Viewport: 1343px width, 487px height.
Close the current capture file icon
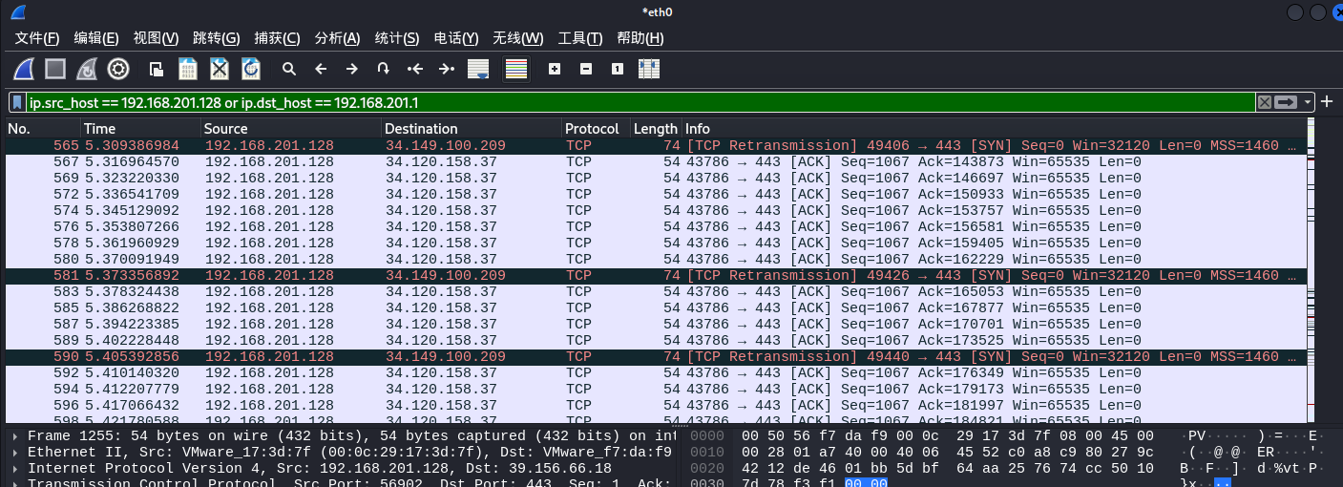(220, 69)
